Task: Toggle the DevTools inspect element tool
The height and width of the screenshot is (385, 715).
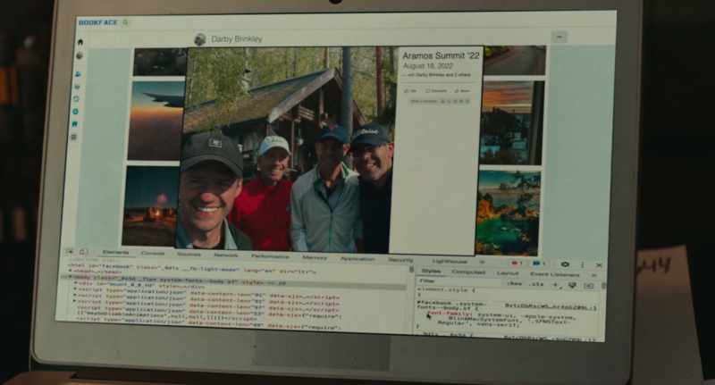Action: [70, 251]
